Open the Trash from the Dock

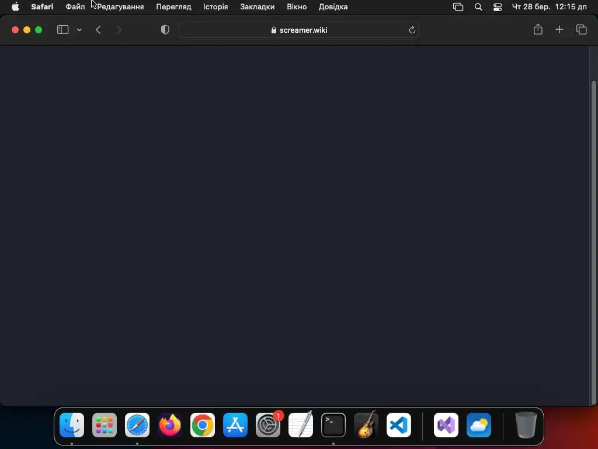coord(526,425)
